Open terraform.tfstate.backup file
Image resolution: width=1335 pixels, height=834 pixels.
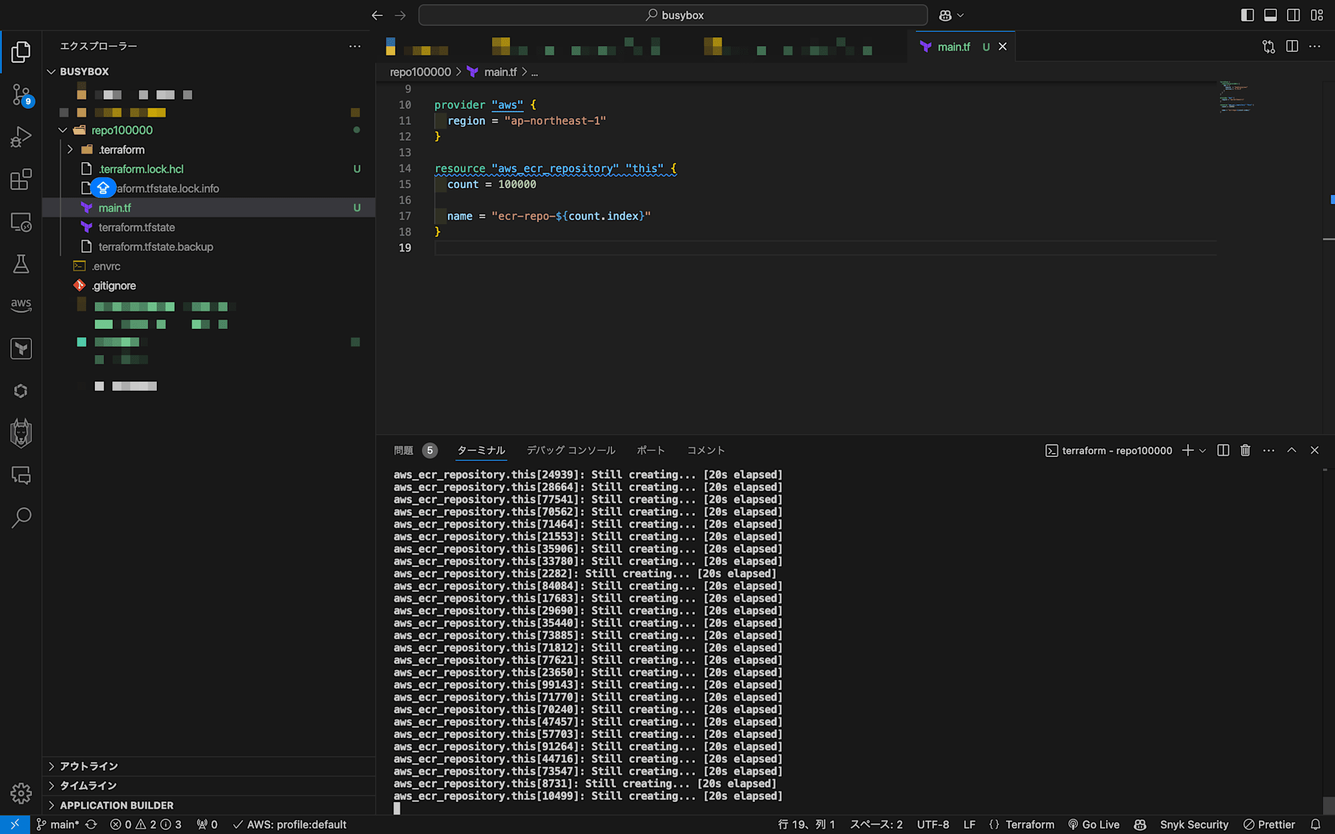(209, 246)
